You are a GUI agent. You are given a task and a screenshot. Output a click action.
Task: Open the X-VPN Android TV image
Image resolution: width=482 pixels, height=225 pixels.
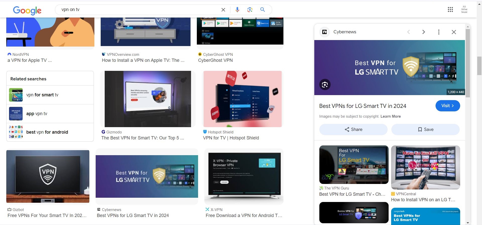[x=244, y=176]
